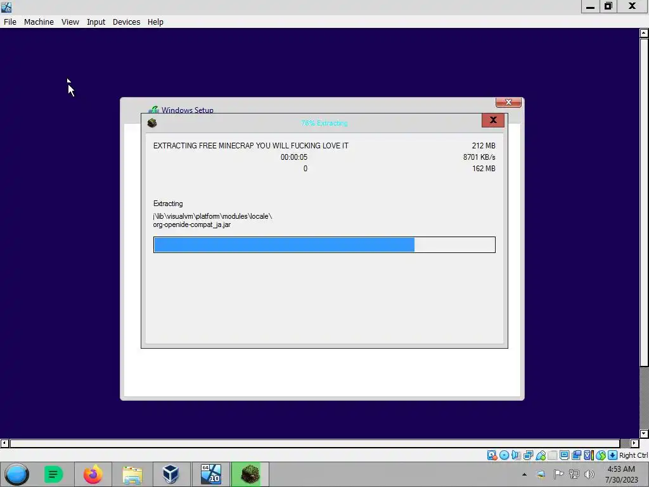Click the optical drive status icon

[504, 455]
